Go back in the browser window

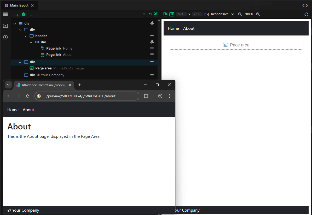click(9, 96)
